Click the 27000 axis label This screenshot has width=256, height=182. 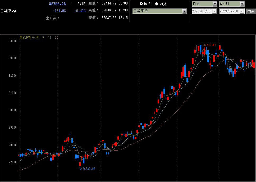click(x=13, y=162)
